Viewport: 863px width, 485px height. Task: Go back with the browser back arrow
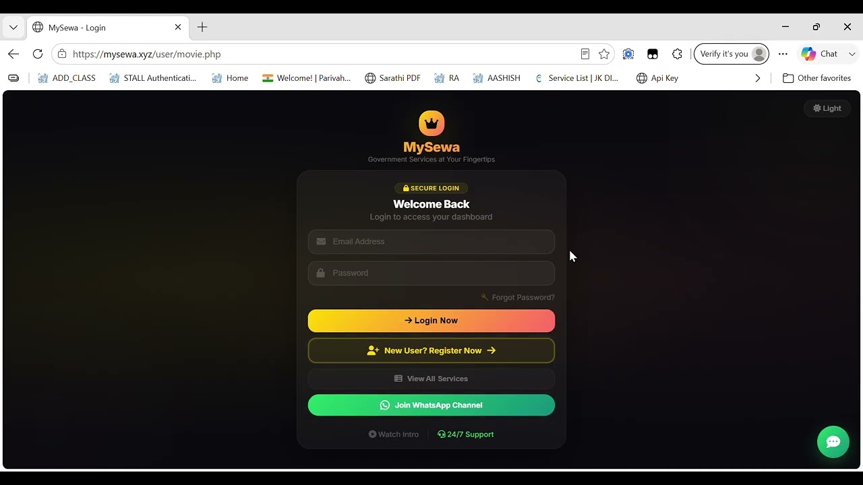pos(13,54)
